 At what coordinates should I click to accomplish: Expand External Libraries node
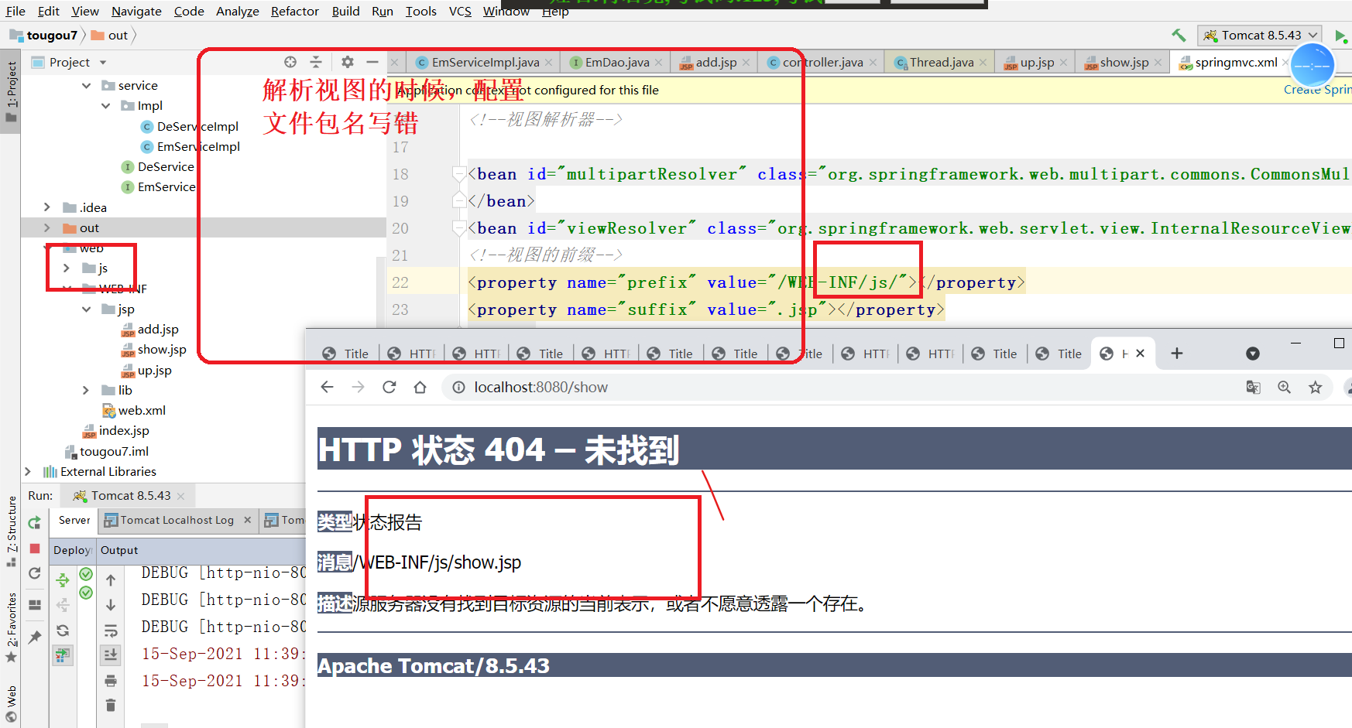pos(28,471)
